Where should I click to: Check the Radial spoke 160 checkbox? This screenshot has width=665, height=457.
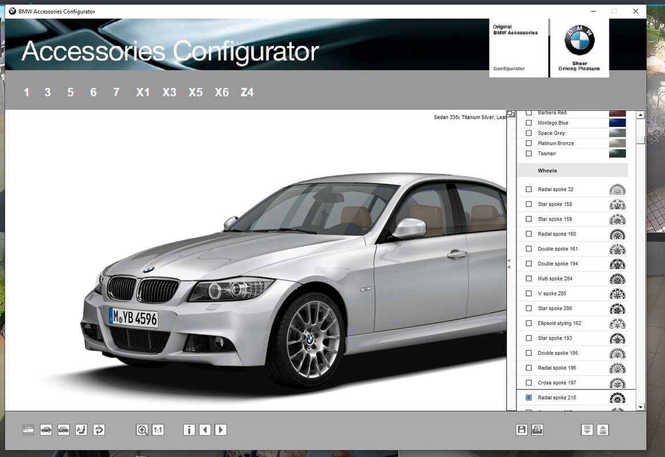pos(528,234)
